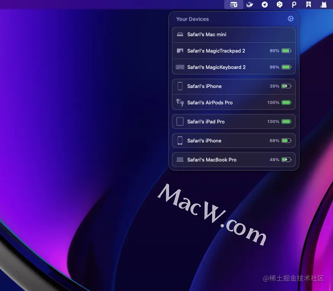Select Safari's MacBook Pro device name

coord(212,160)
